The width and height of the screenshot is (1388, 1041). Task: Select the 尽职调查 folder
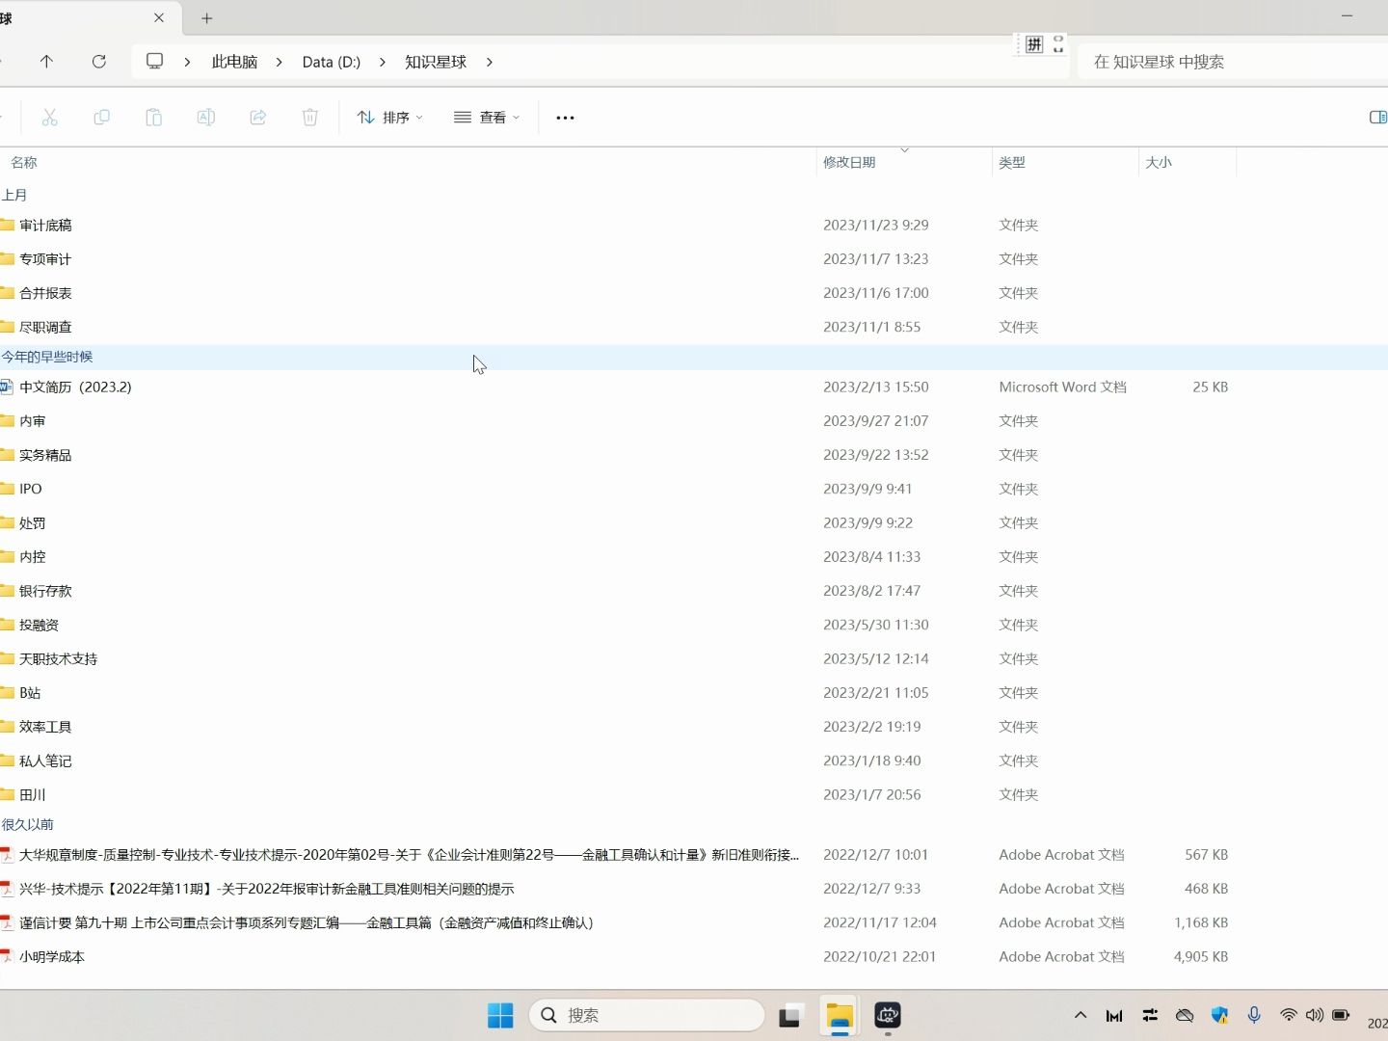pyautogui.click(x=45, y=327)
